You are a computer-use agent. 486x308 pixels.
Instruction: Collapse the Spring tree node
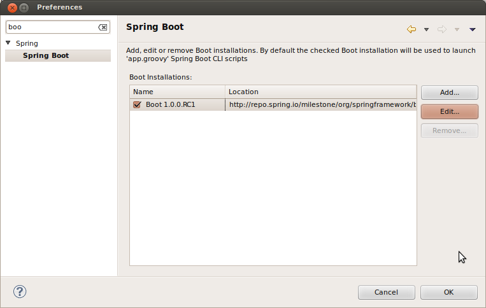[x=8, y=43]
